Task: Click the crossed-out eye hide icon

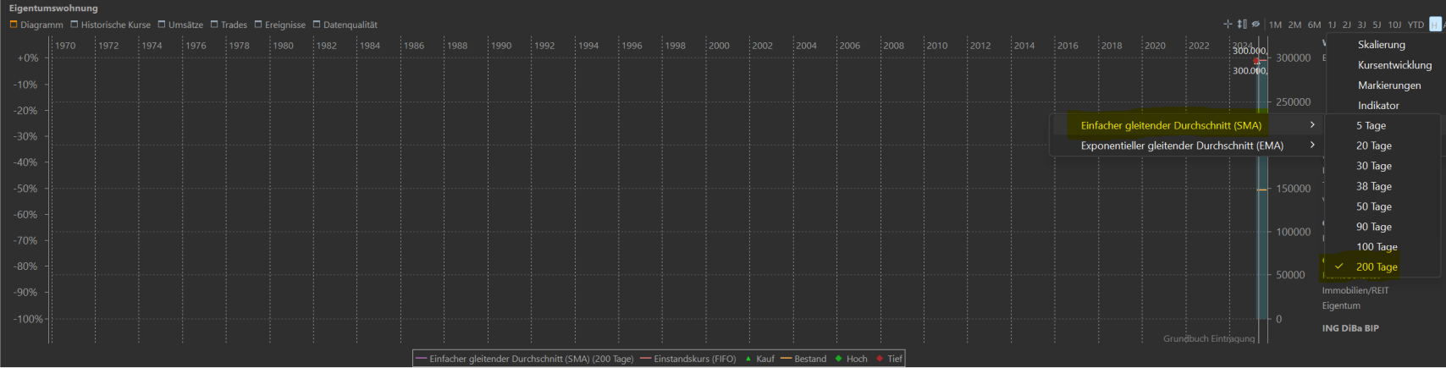Action: tap(1256, 25)
